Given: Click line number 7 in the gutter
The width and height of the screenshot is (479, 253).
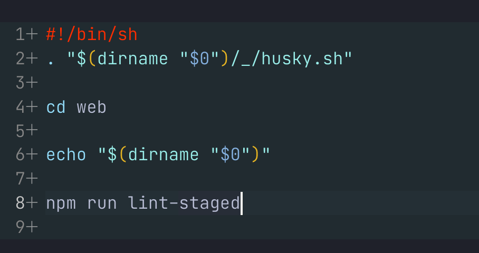Looking at the screenshot, I should click(21, 179).
